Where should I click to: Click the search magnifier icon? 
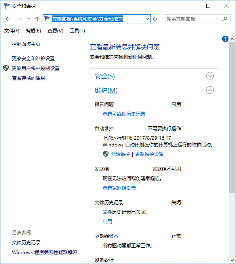[x=225, y=19]
